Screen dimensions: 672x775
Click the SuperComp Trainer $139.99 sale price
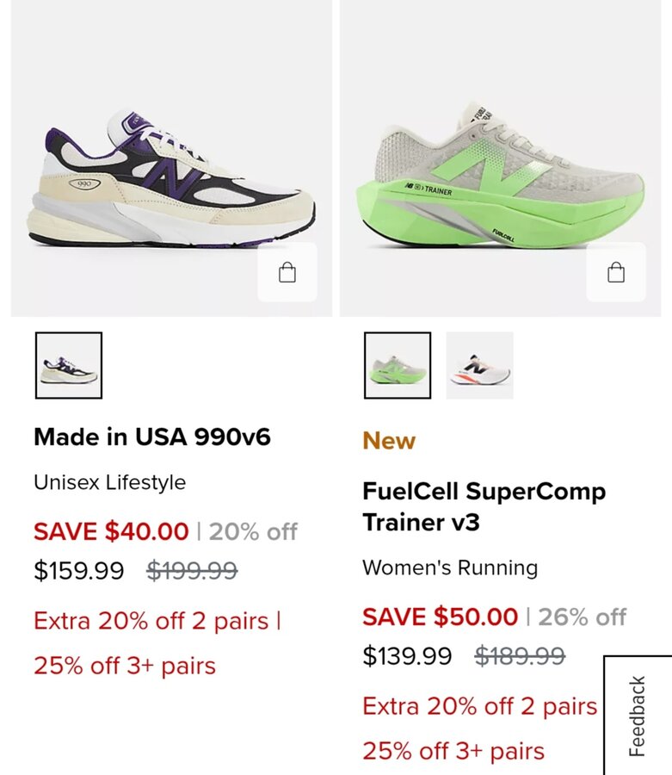pos(407,656)
